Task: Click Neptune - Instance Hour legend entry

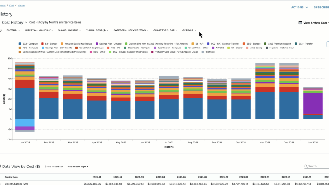Action: [x=280, y=48]
